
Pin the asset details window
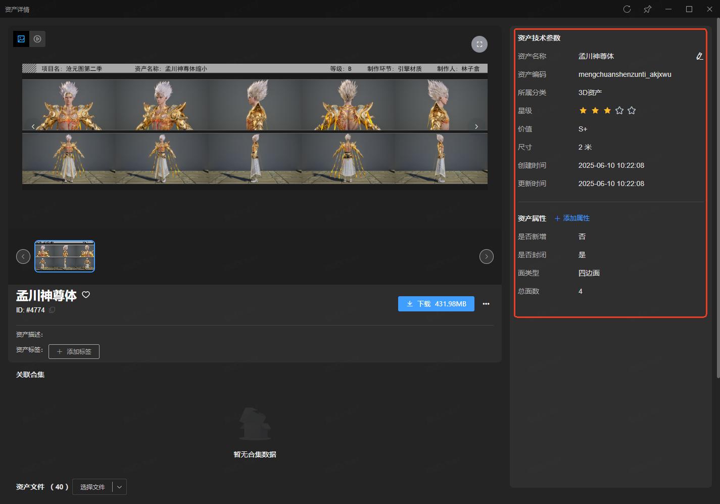click(x=647, y=9)
